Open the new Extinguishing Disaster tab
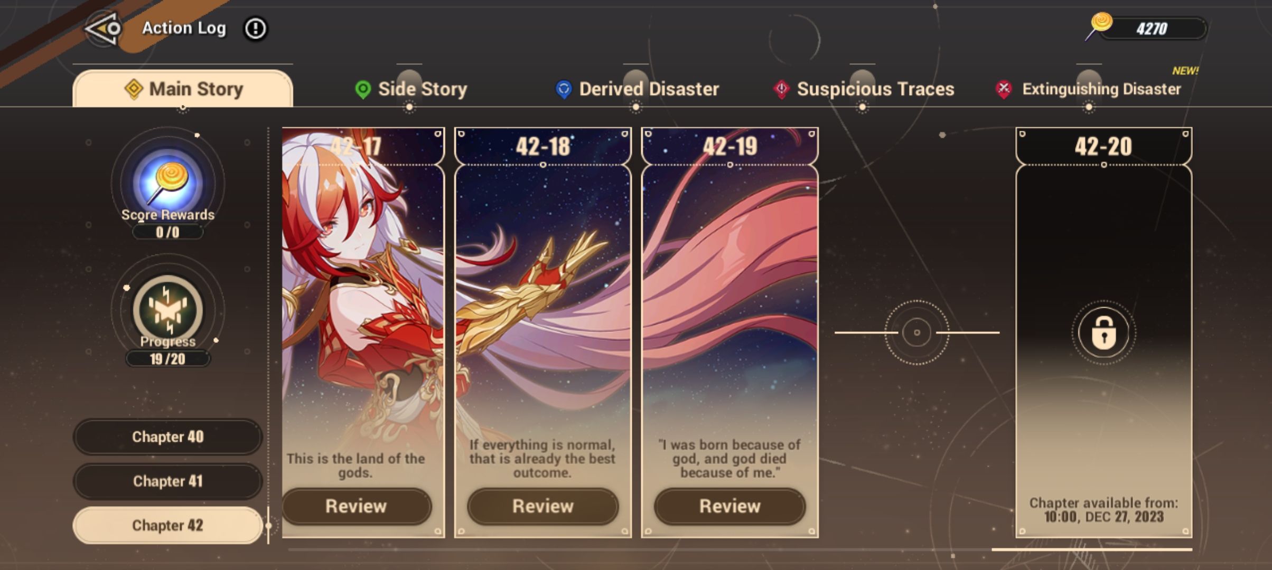The width and height of the screenshot is (1272, 570). tap(1089, 89)
